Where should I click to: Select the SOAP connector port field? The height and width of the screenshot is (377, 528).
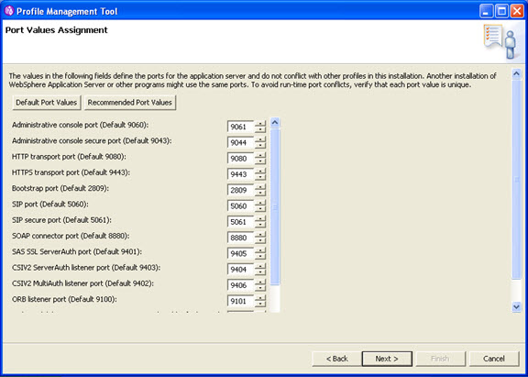click(240, 238)
